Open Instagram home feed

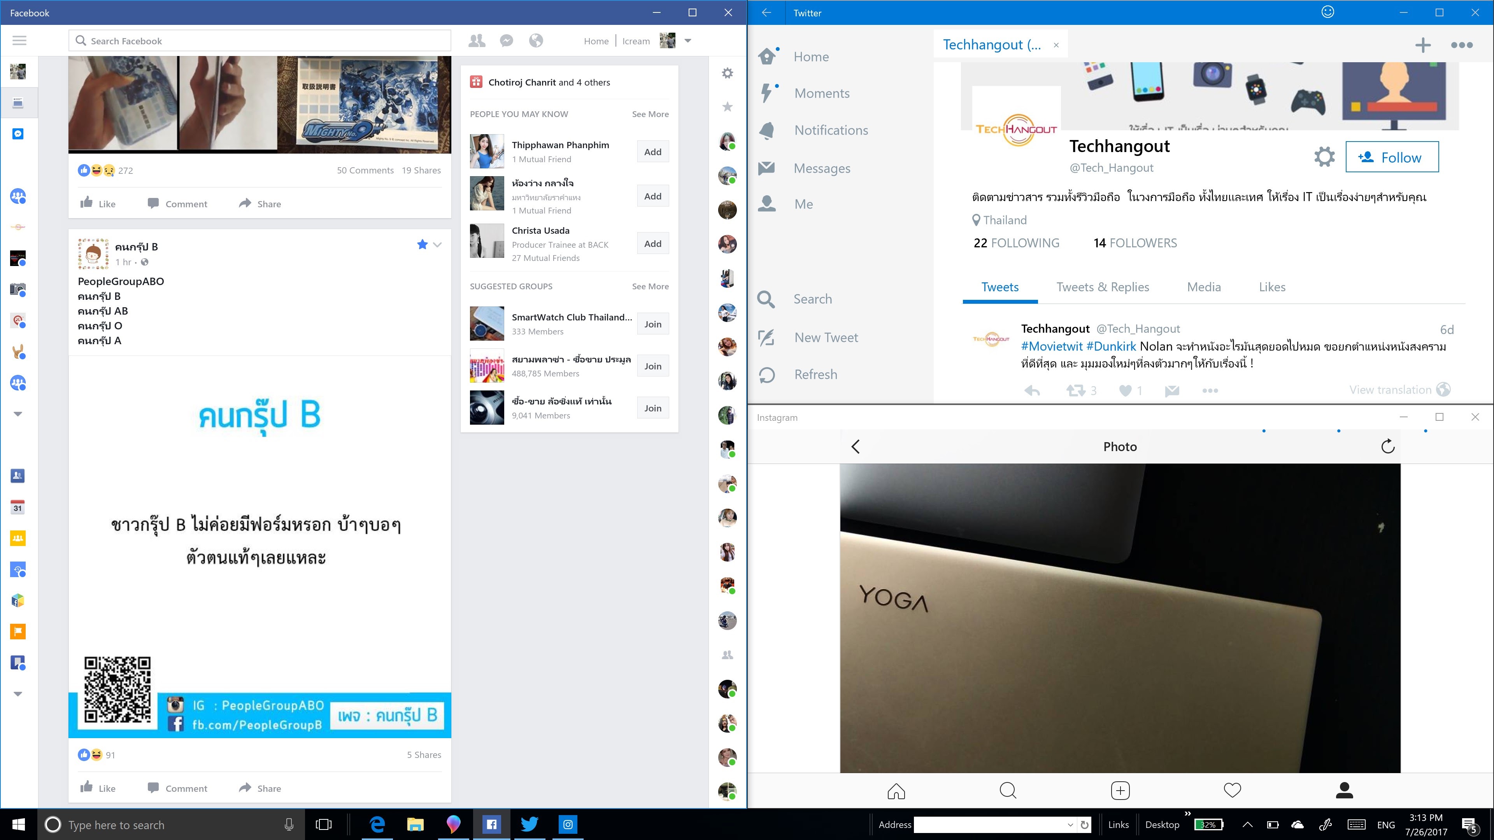(x=896, y=791)
